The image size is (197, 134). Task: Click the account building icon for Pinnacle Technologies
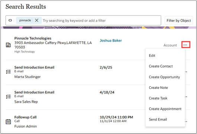(8, 45)
